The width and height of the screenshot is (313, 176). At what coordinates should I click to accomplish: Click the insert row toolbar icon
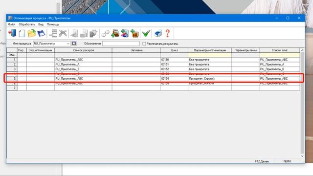(x=53, y=33)
